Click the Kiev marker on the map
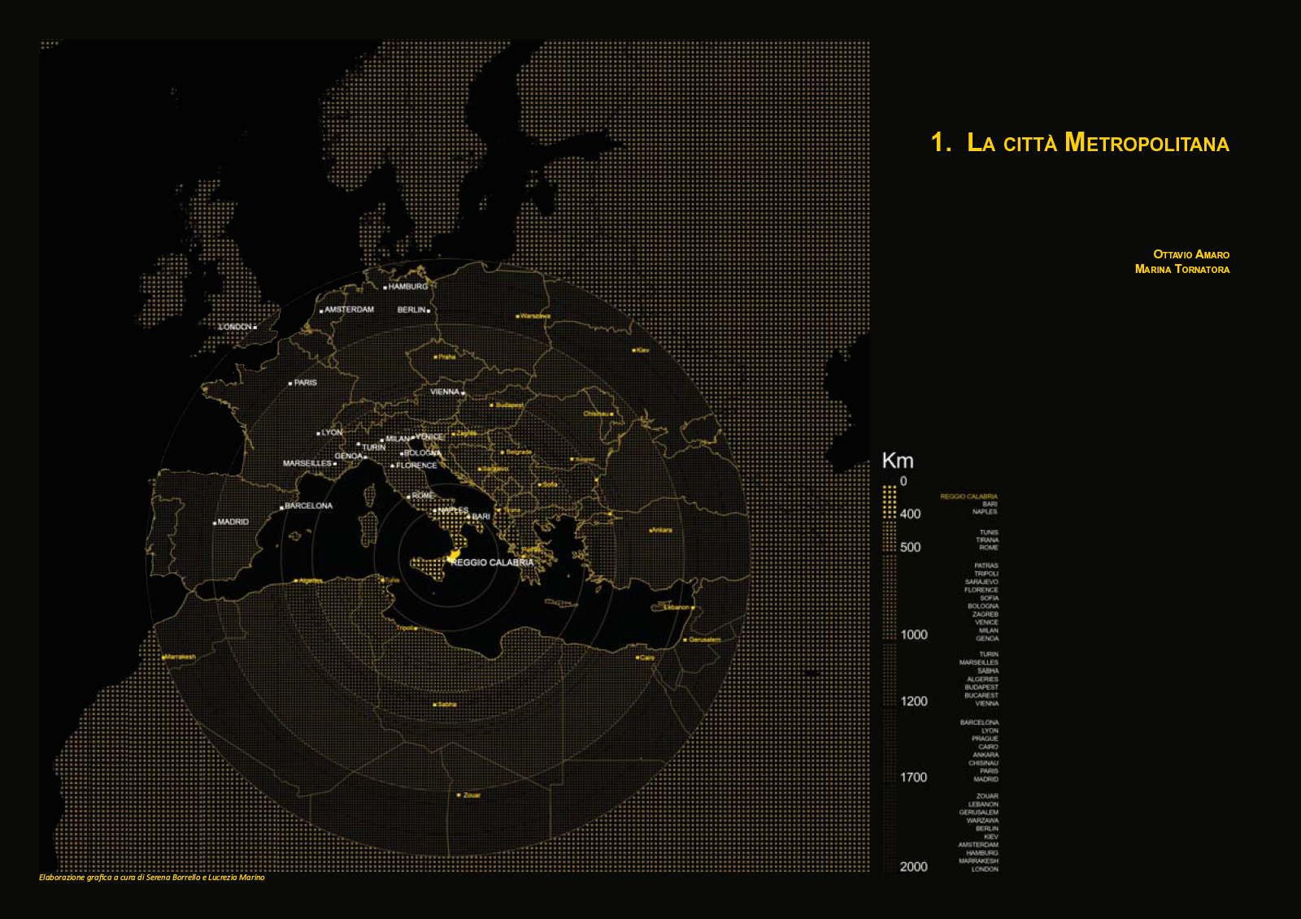This screenshot has height=919, width=1301. click(x=634, y=350)
